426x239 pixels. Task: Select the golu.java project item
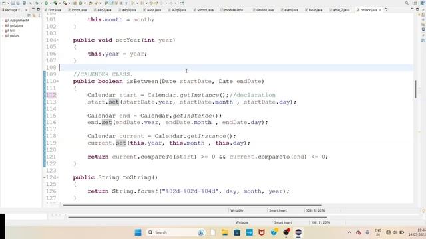point(15,25)
